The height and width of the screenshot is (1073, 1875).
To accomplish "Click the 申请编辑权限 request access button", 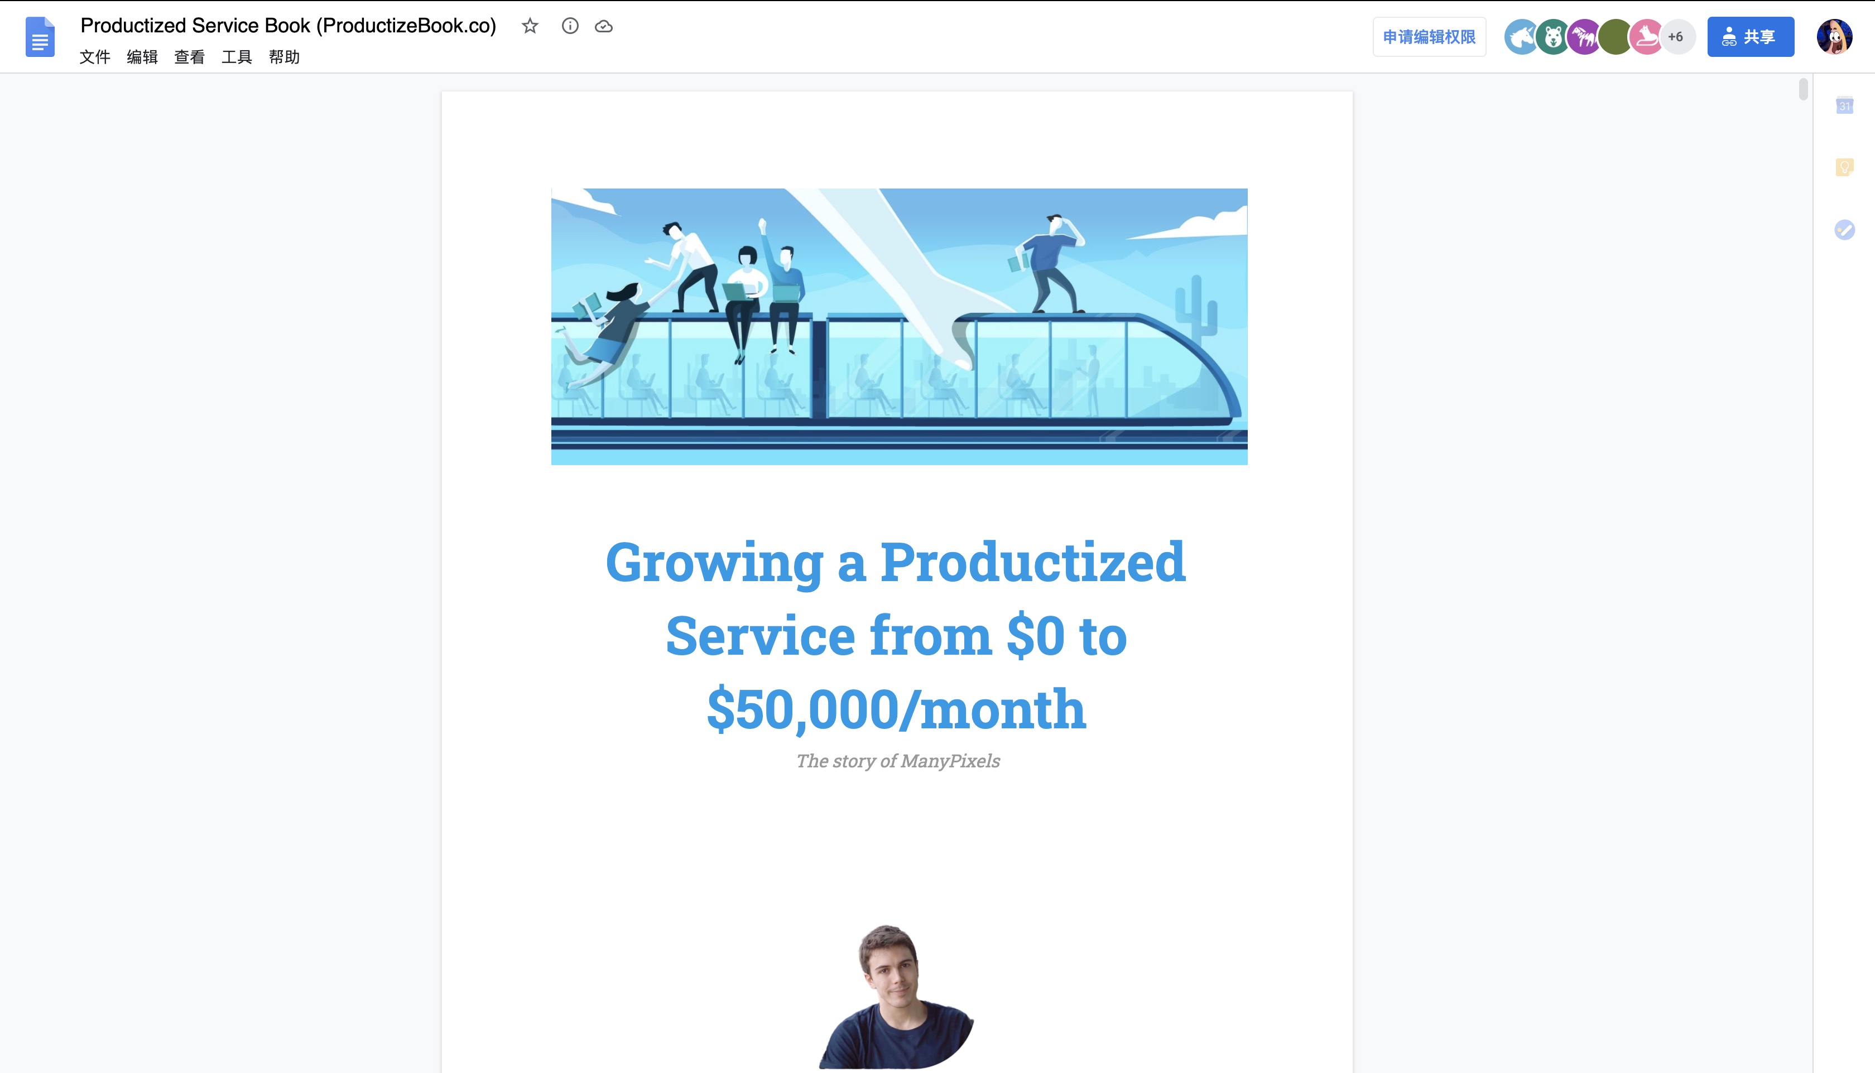I will tap(1429, 36).
